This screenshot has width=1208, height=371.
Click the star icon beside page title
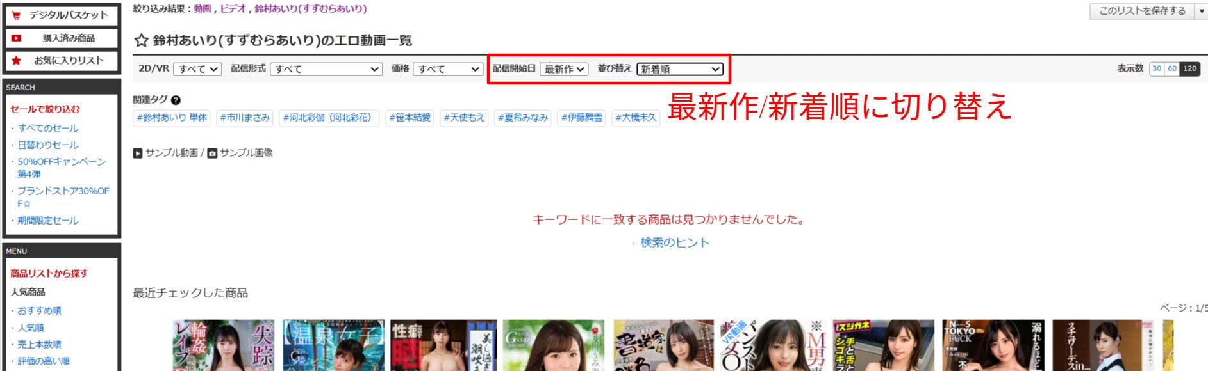[x=141, y=41]
